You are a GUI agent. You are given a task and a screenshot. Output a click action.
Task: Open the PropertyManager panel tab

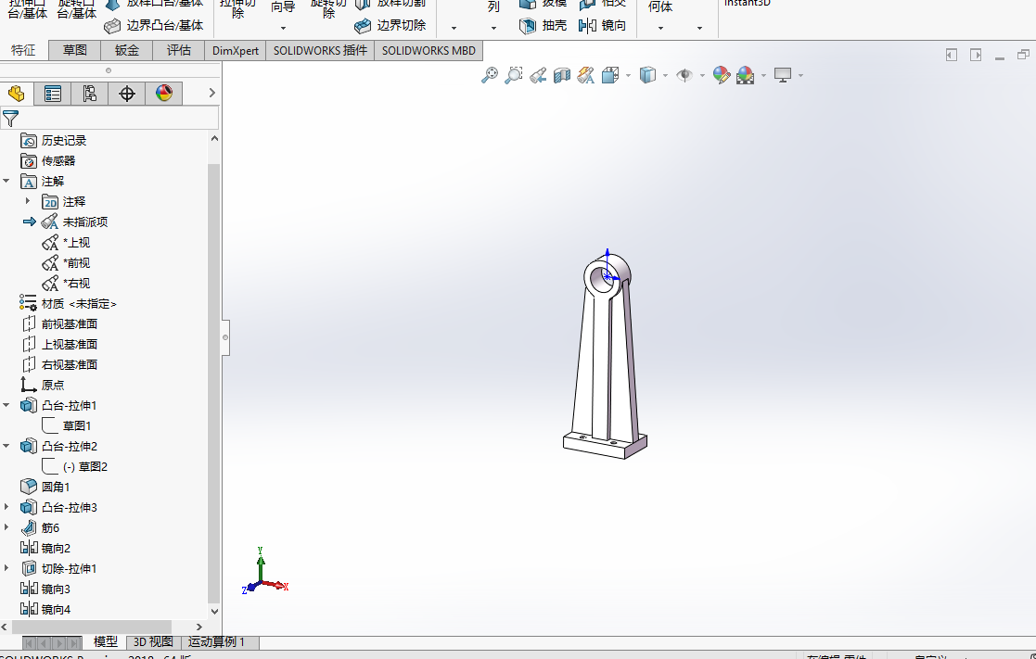click(53, 94)
